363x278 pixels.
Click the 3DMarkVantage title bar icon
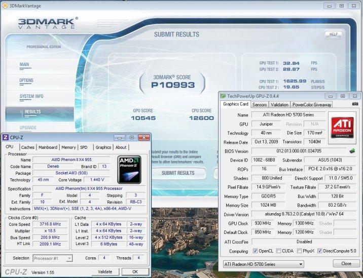5,6
